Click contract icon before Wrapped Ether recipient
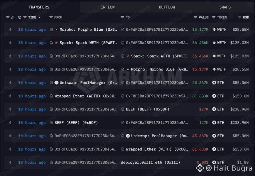The image size is (255, 176). click(x=123, y=149)
